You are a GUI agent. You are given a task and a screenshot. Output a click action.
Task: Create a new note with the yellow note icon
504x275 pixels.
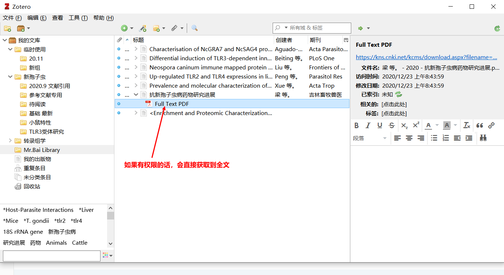click(156, 28)
